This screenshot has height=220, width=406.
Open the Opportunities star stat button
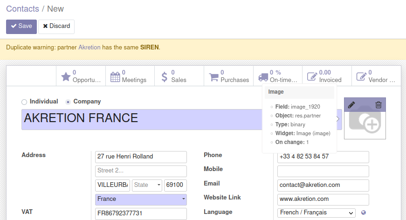click(x=81, y=76)
